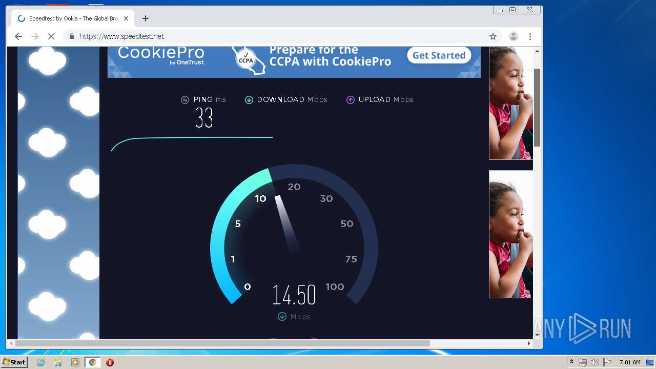Click the vertical scrollbar thumb
This screenshot has height=369, width=656.
[x=537, y=108]
